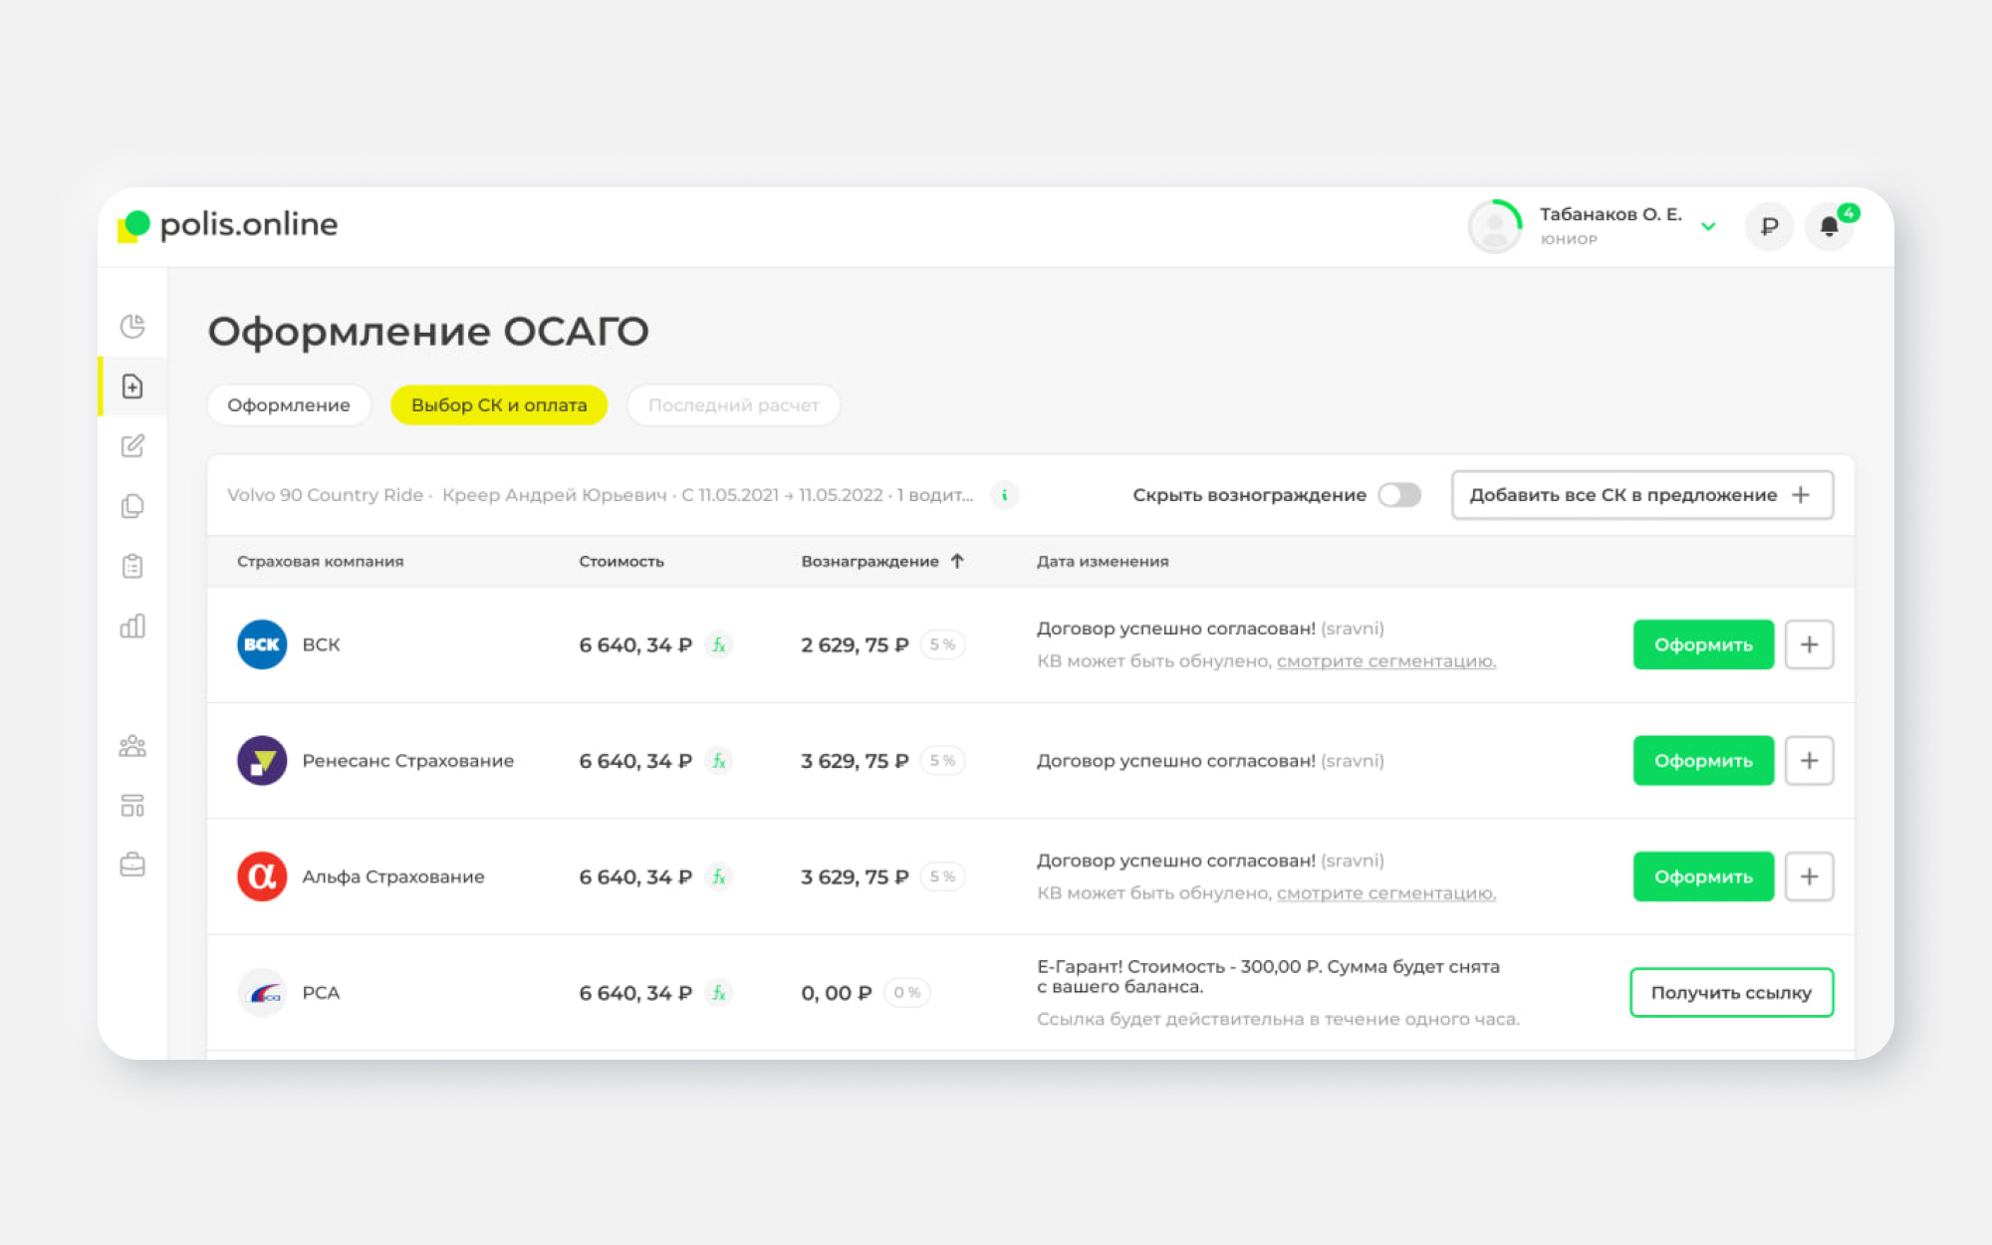This screenshot has width=1992, height=1245.
Task: Select the new document icon in sidebar
Action: tap(132, 386)
